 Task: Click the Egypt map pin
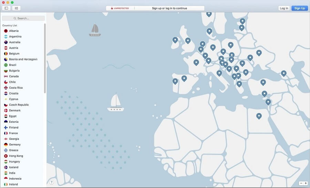259,116
